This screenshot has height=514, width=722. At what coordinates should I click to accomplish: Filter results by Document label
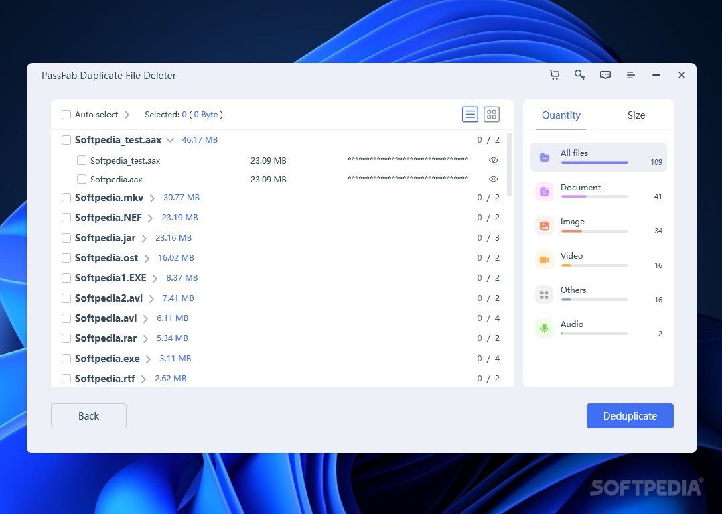pos(581,187)
